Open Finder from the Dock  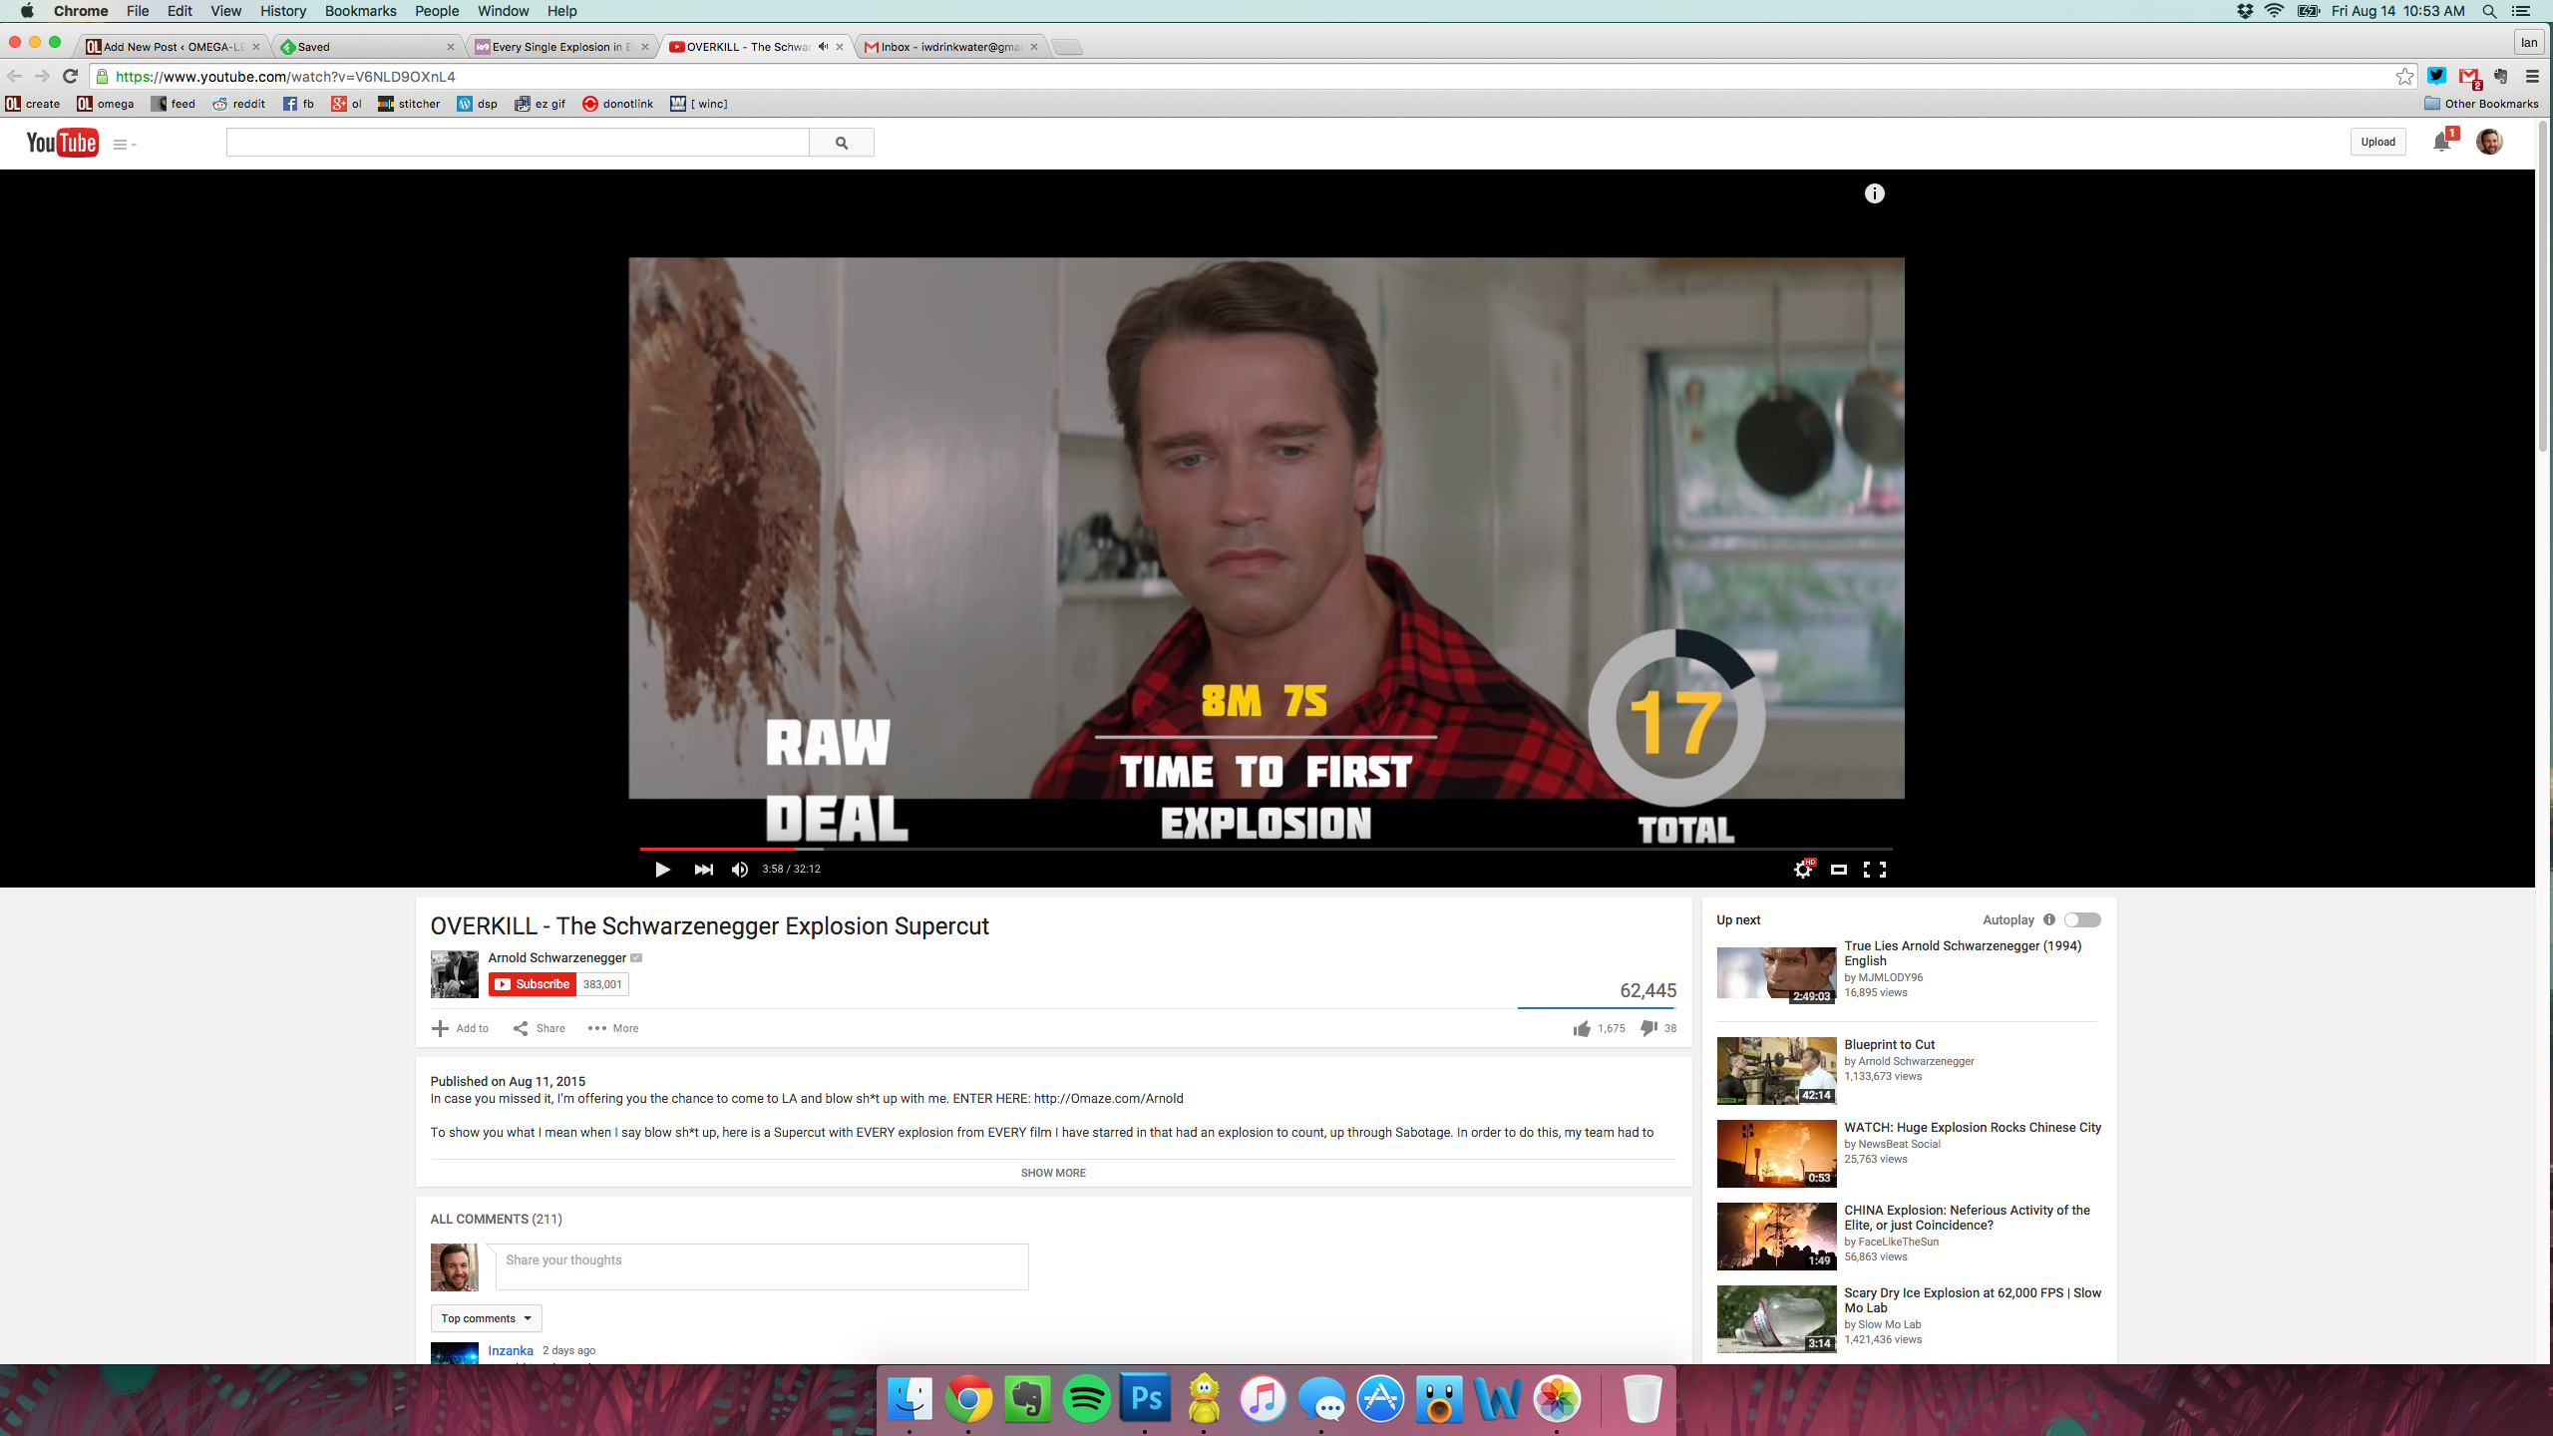(910, 1398)
